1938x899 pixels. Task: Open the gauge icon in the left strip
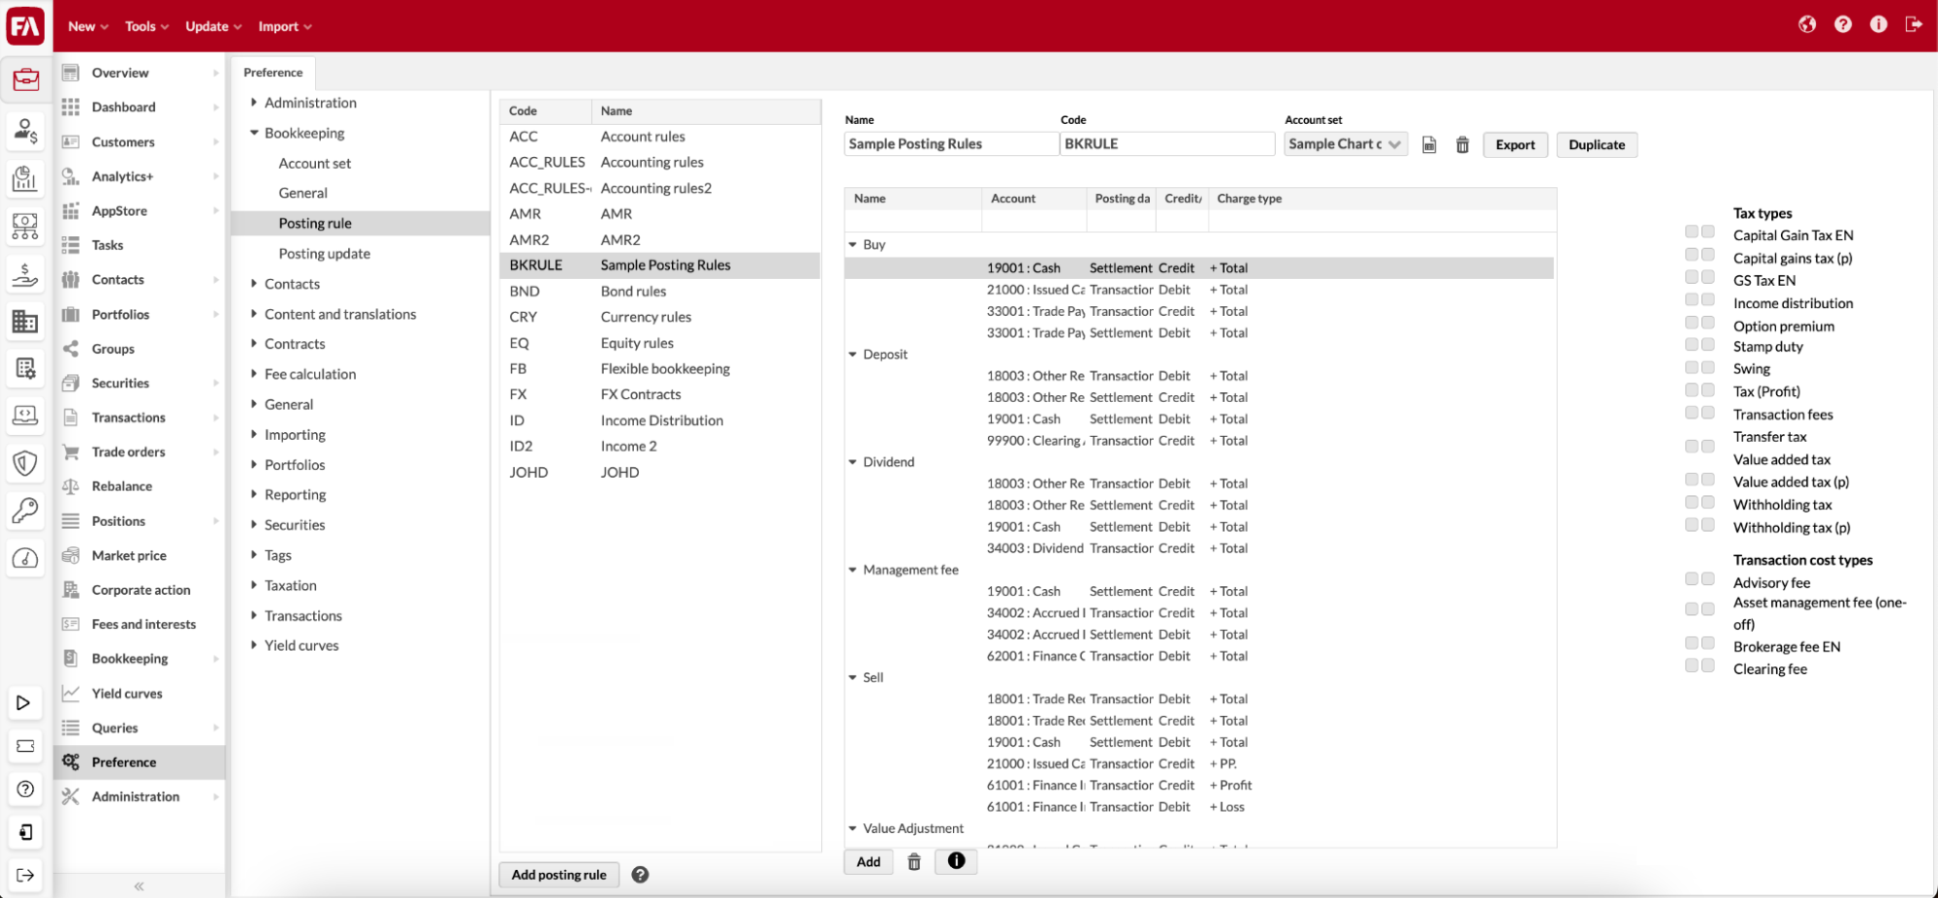click(26, 558)
